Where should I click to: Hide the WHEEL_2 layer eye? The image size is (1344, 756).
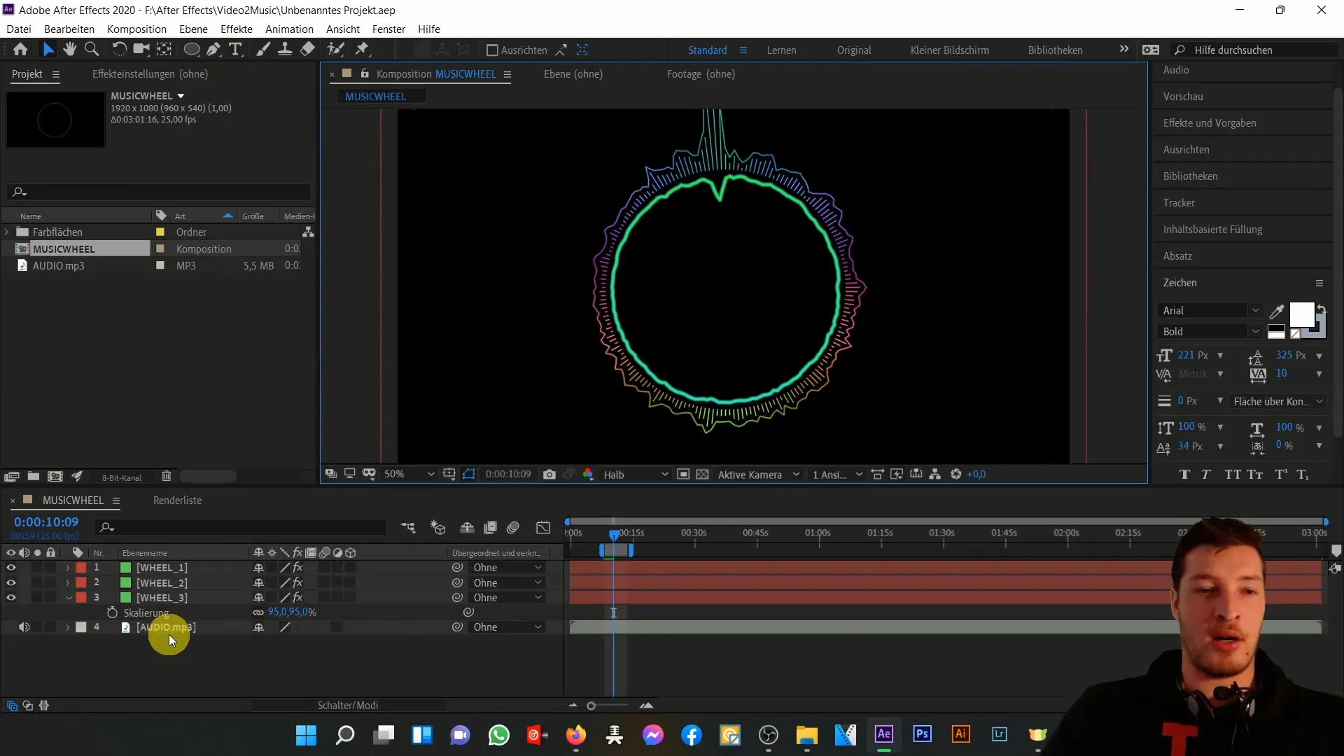(x=11, y=583)
